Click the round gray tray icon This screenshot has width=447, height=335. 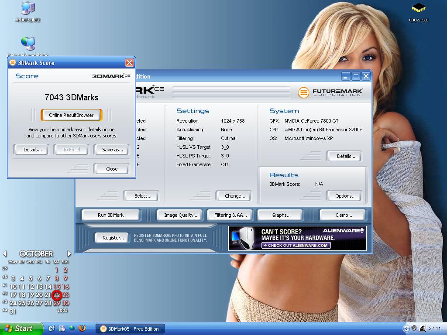pyautogui.click(x=414, y=328)
